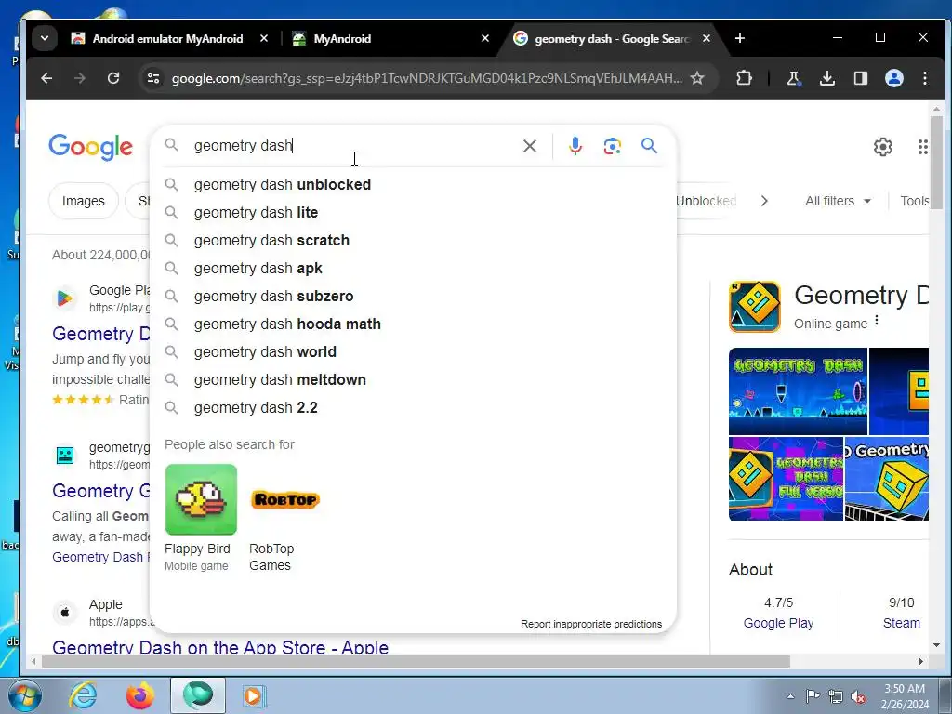Choose suggestion geometry dash apk
The image size is (952, 714).
coord(413,269)
